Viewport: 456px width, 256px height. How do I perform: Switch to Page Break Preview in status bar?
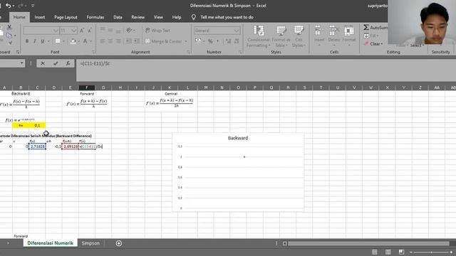pos(402,252)
